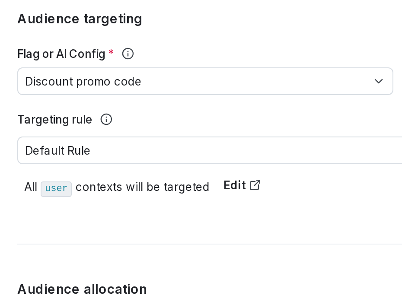Select the Audience targeting section heading
This screenshot has height=305, width=402.
(80, 19)
